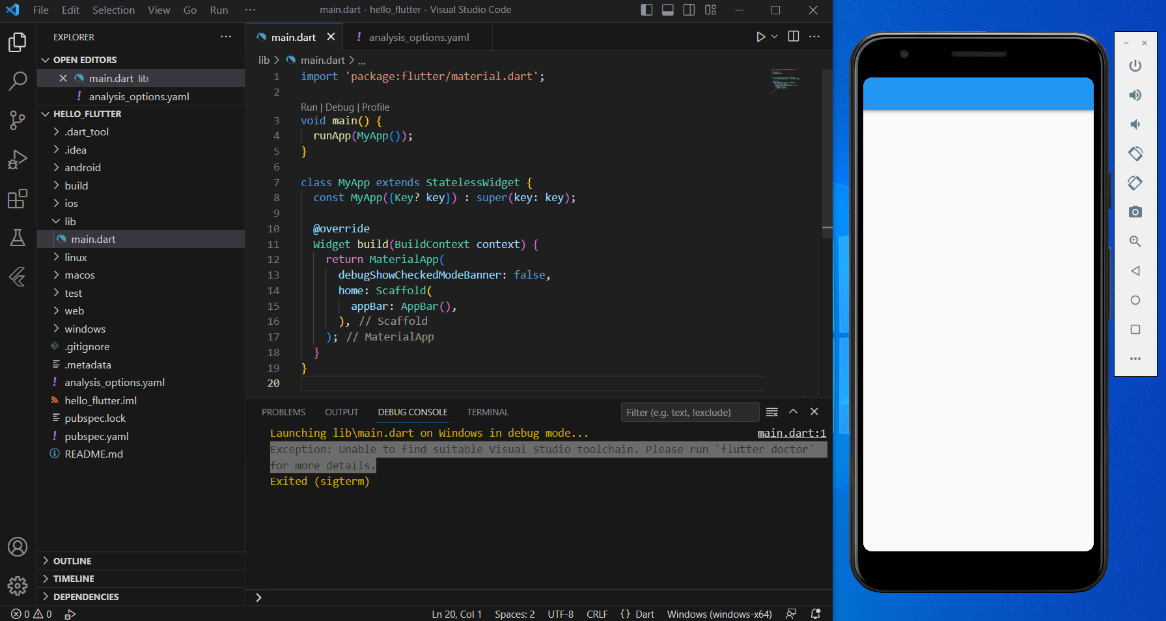Open the Accounts menu
The height and width of the screenshot is (621, 1166).
pyautogui.click(x=18, y=547)
